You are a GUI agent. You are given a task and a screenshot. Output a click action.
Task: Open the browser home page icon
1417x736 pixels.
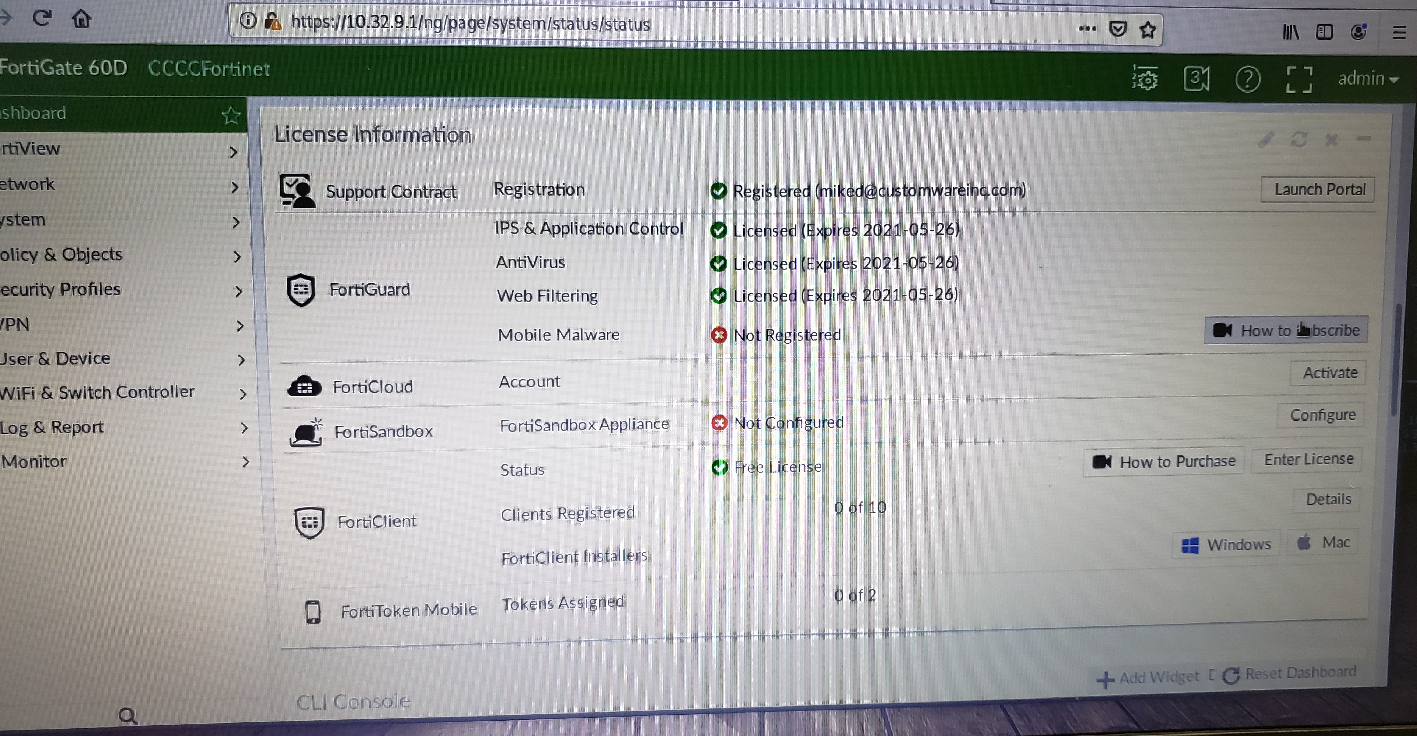click(81, 19)
